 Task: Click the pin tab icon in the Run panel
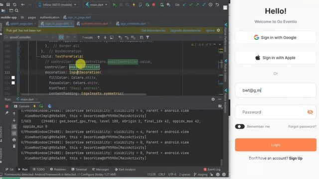point(6,113)
